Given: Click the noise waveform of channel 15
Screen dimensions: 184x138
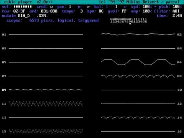Looking at the screenshot, I should coord(46,131).
